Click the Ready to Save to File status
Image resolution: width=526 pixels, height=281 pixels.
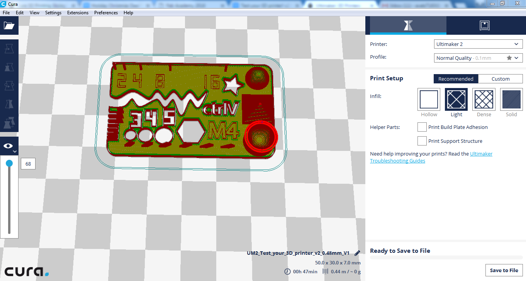click(400, 251)
